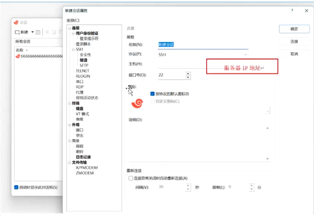The height and width of the screenshot is (216, 314).
Task: Select 跟踪 in category tree
Action: coord(79,146)
